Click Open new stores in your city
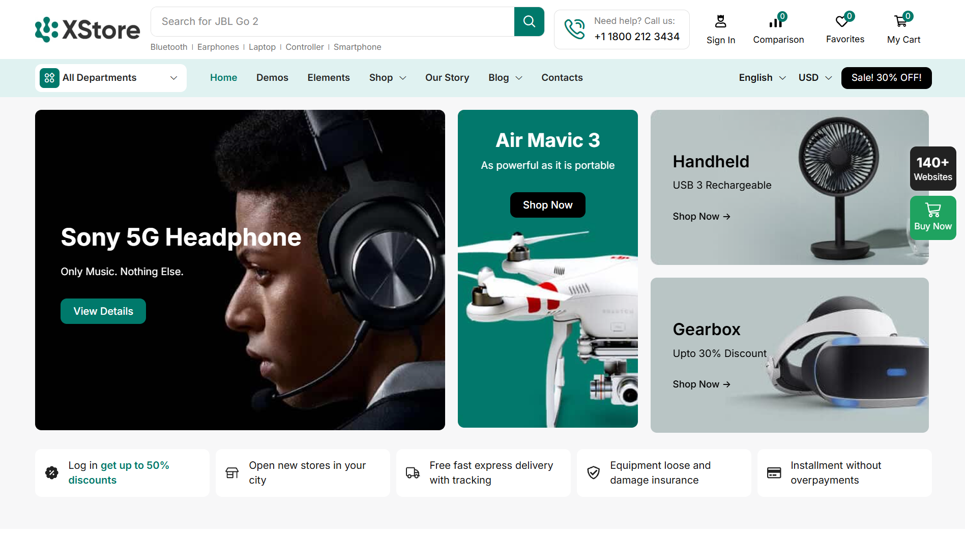Screen dimensions: 965x537 (308, 473)
